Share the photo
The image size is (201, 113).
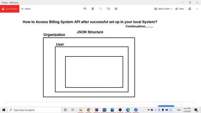click(x=180, y=9)
